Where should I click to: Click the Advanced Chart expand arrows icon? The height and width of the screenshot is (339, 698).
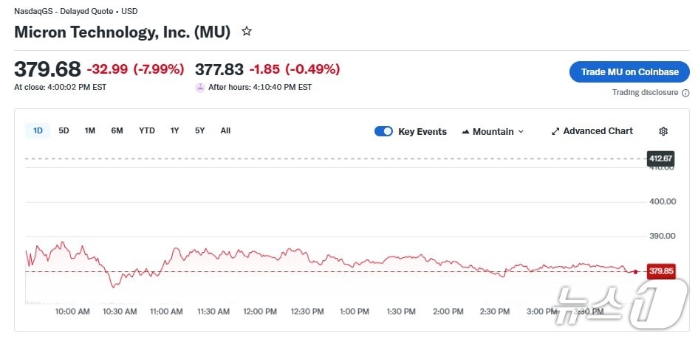(555, 131)
